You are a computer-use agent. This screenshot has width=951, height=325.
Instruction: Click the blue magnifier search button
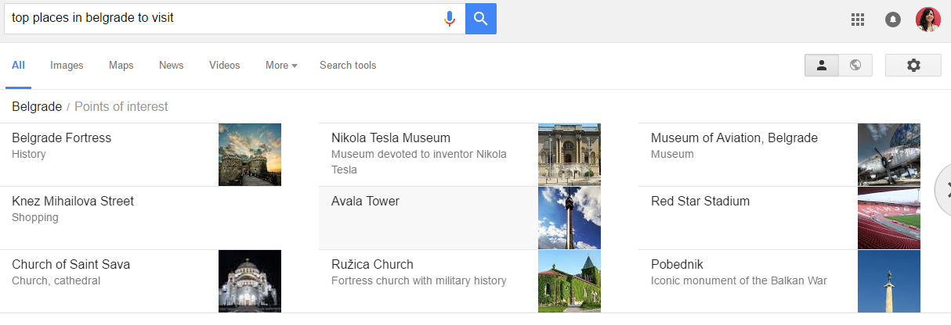[x=481, y=18]
